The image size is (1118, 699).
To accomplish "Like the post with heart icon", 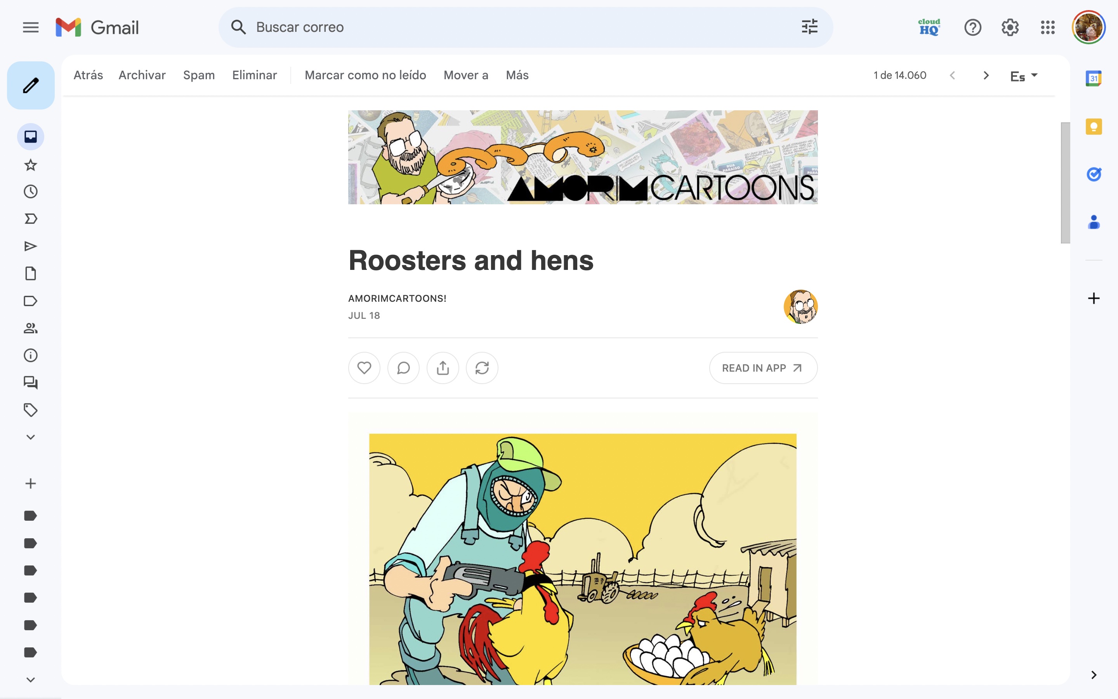I will click(364, 368).
